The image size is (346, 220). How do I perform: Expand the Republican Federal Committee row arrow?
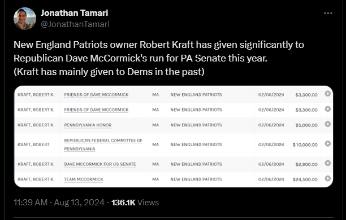[x=328, y=144]
